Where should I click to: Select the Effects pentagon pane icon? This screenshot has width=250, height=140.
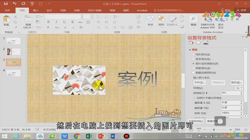click(198, 43)
